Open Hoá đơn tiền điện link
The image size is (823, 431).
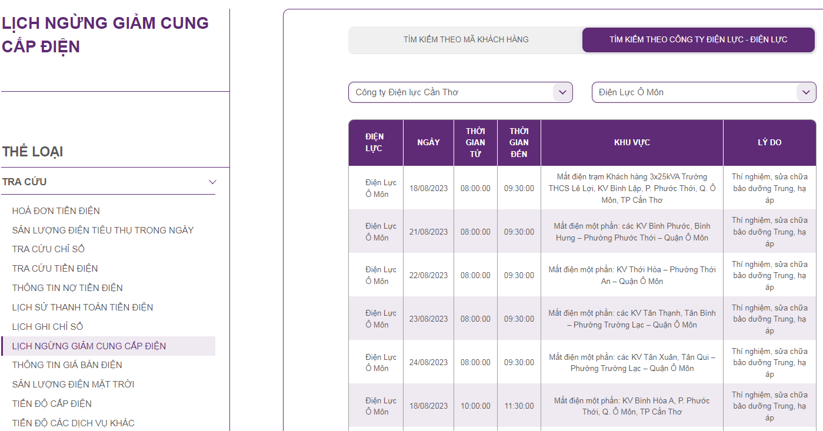[x=56, y=211]
